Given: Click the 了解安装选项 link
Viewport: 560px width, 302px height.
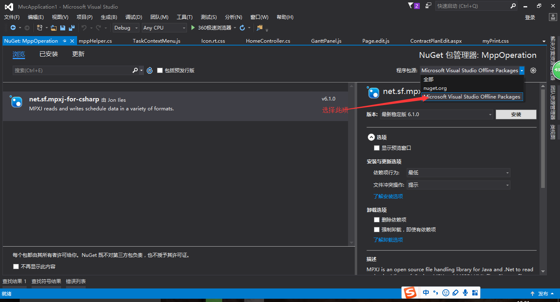Looking at the screenshot, I should (388, 196).
